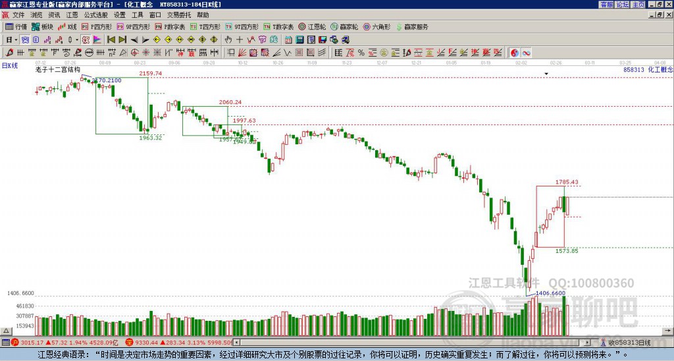Open the 设置 menu
The image size is (674, 361).
(120, 15)
